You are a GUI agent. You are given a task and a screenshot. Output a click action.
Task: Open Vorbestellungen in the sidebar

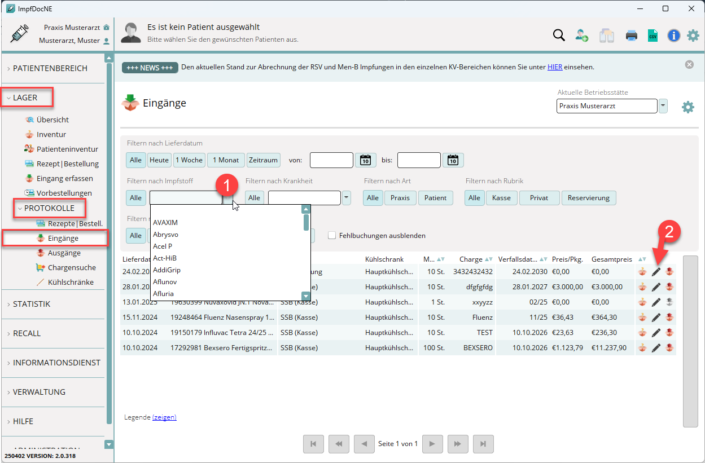(64, 193)
